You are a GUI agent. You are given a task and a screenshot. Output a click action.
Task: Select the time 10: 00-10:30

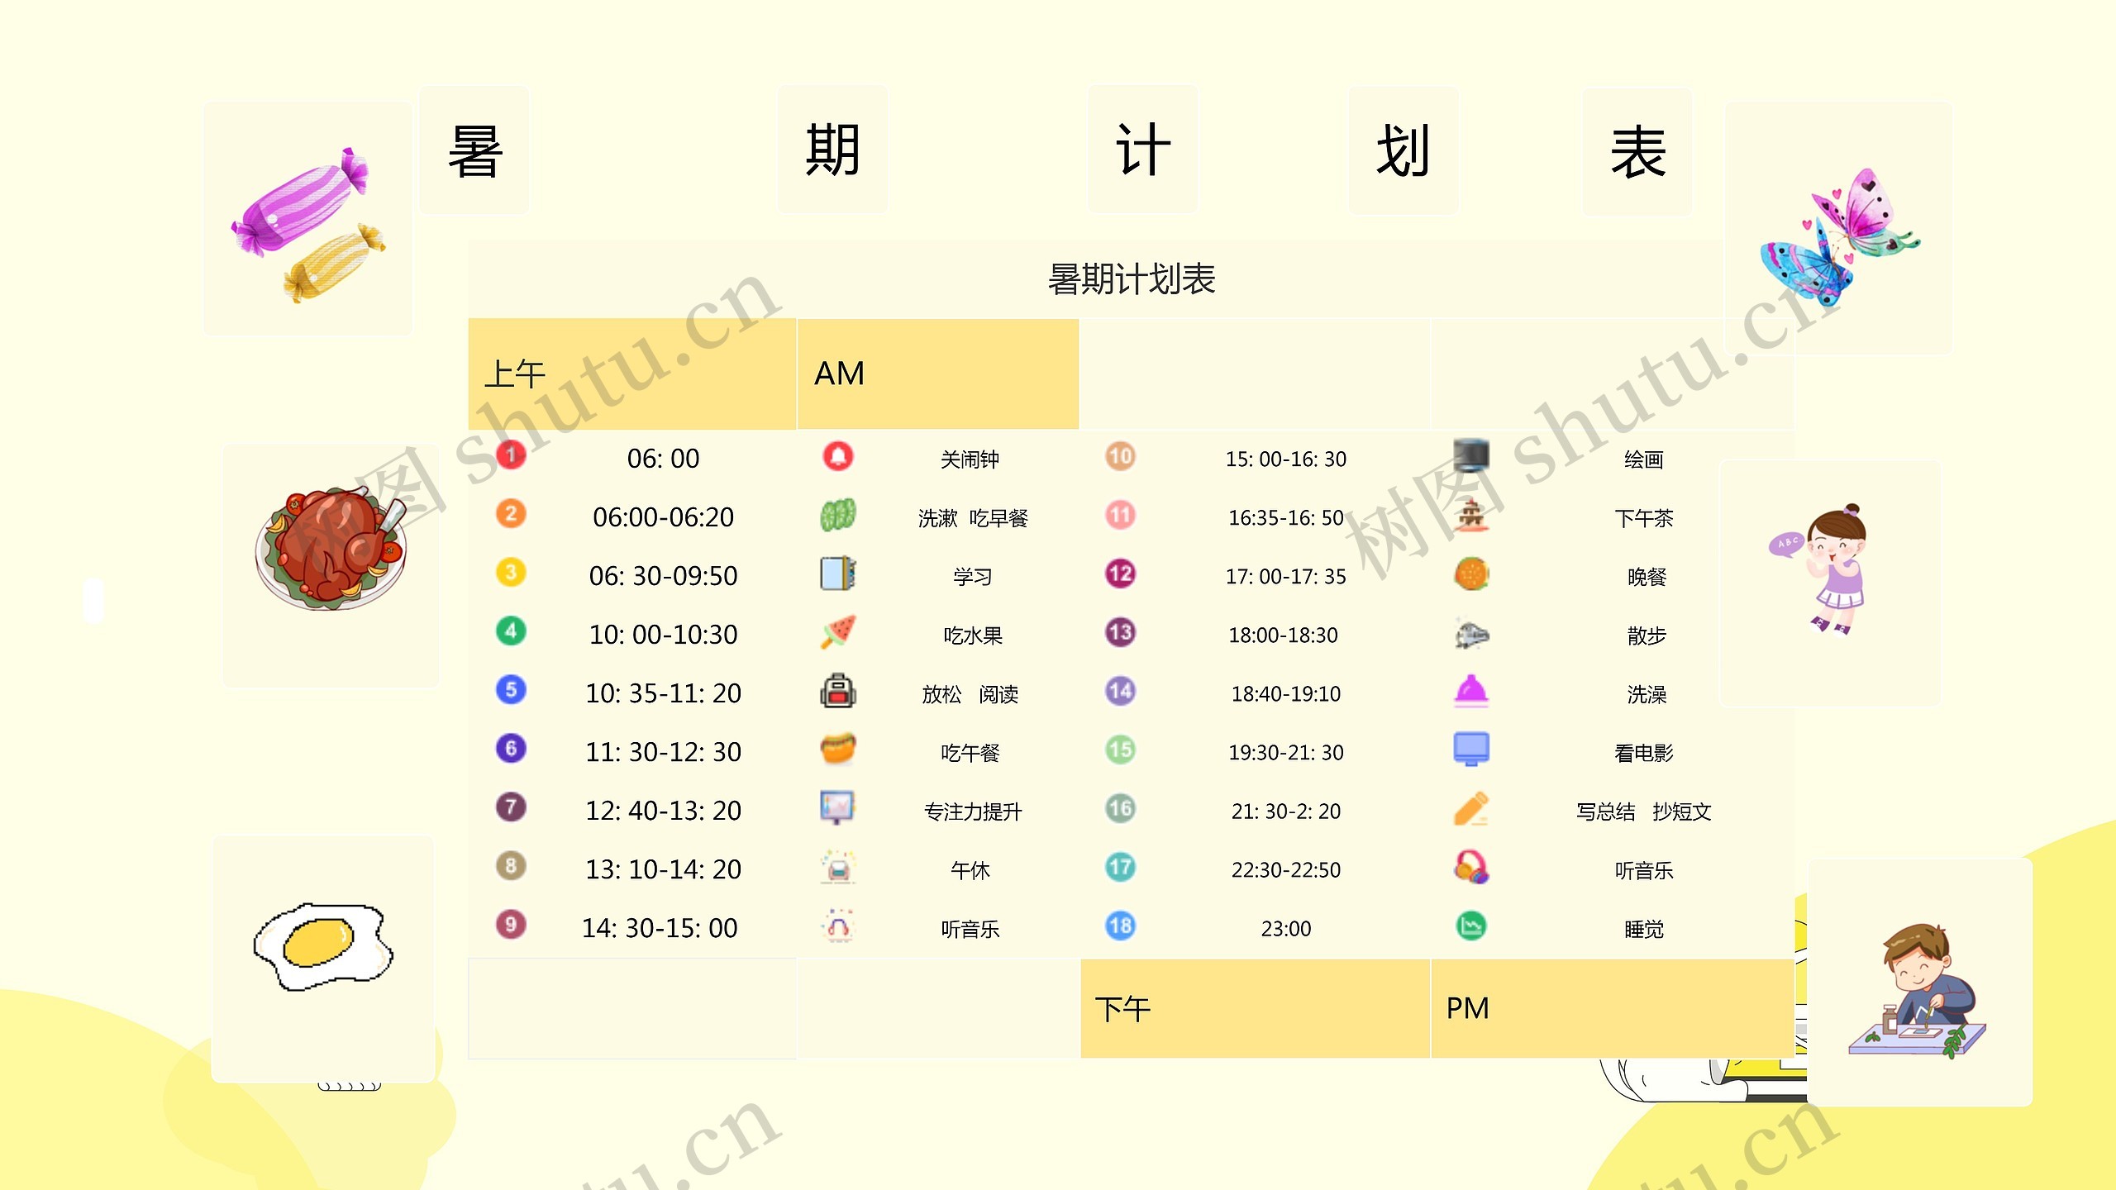(x=663, y=635)
